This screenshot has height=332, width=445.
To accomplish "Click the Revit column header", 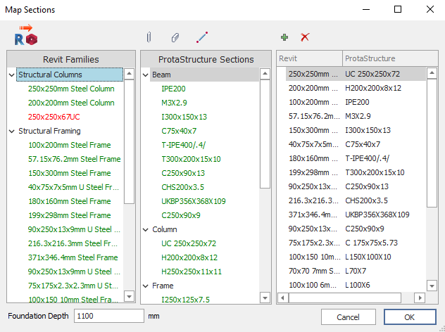I will [x=308, y=58].
